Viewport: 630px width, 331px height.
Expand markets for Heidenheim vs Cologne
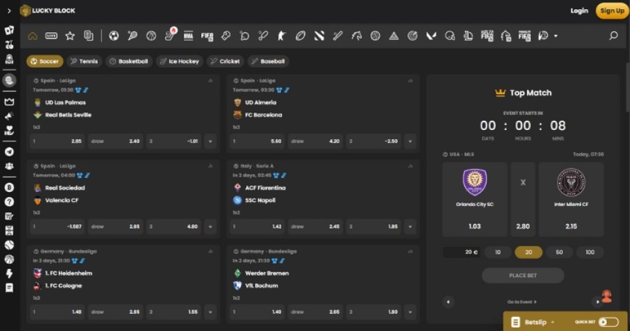click(210, 311)
